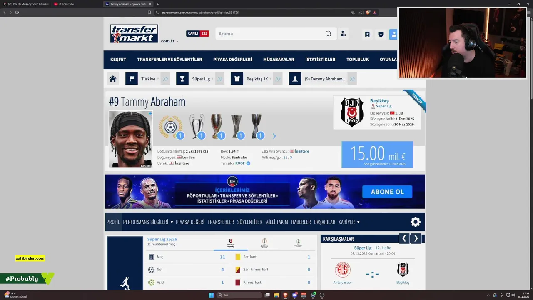533x300 pixels.
Task: Reload the page in browser
Action: point(17,12)
